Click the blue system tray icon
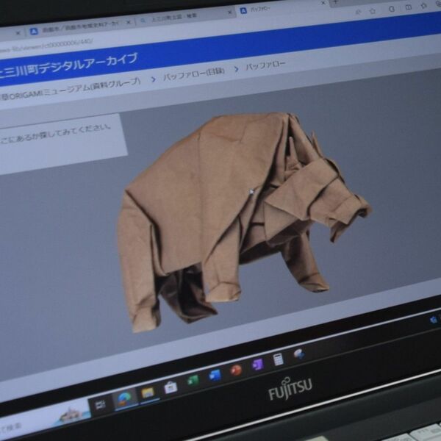This screenshot has width=441, height=441. (x=434, y=320)
